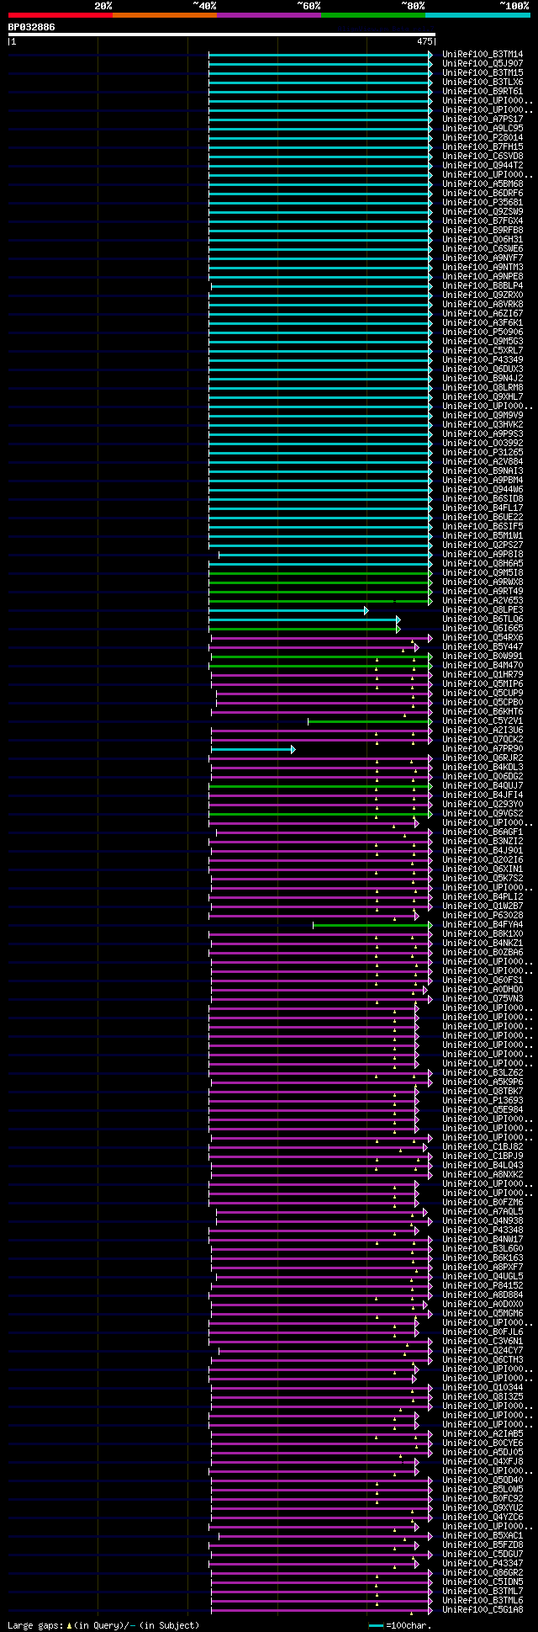Screen dimensions: 538x1632
Task: Open hit UniRef100_Q5J907
Action: [483, 63]
